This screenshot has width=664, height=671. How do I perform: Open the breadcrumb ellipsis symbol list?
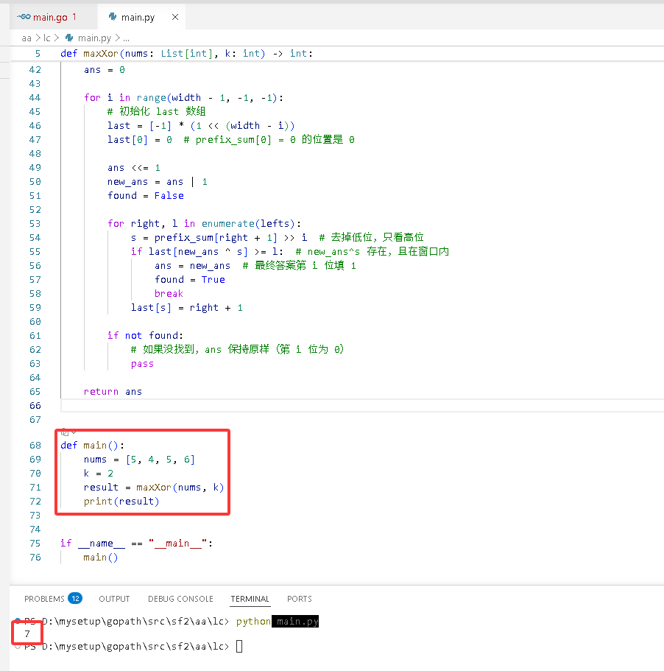pos(126,38)
